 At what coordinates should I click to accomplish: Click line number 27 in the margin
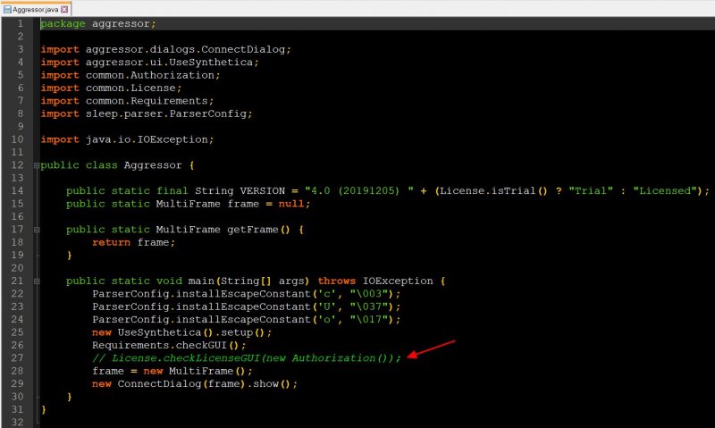coord(17,357)
